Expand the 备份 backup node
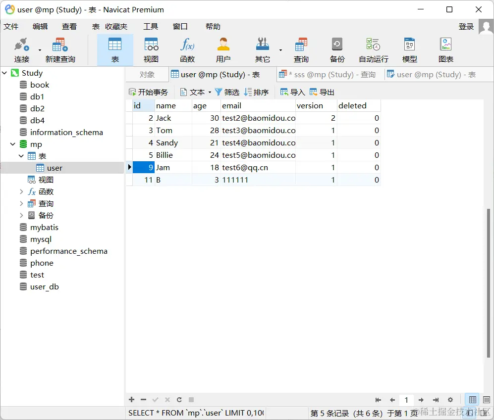494x420 pixels. pyautogui.click(x=21, y=215)
